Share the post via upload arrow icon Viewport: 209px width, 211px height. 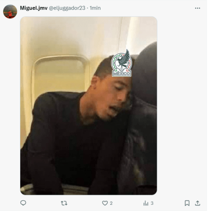point(198,203)
